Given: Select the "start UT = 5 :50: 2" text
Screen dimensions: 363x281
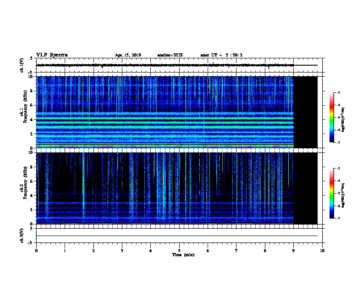Looking at the screenshot, I should [x=221, y=55].
